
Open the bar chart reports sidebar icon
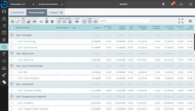pos(4,68)
